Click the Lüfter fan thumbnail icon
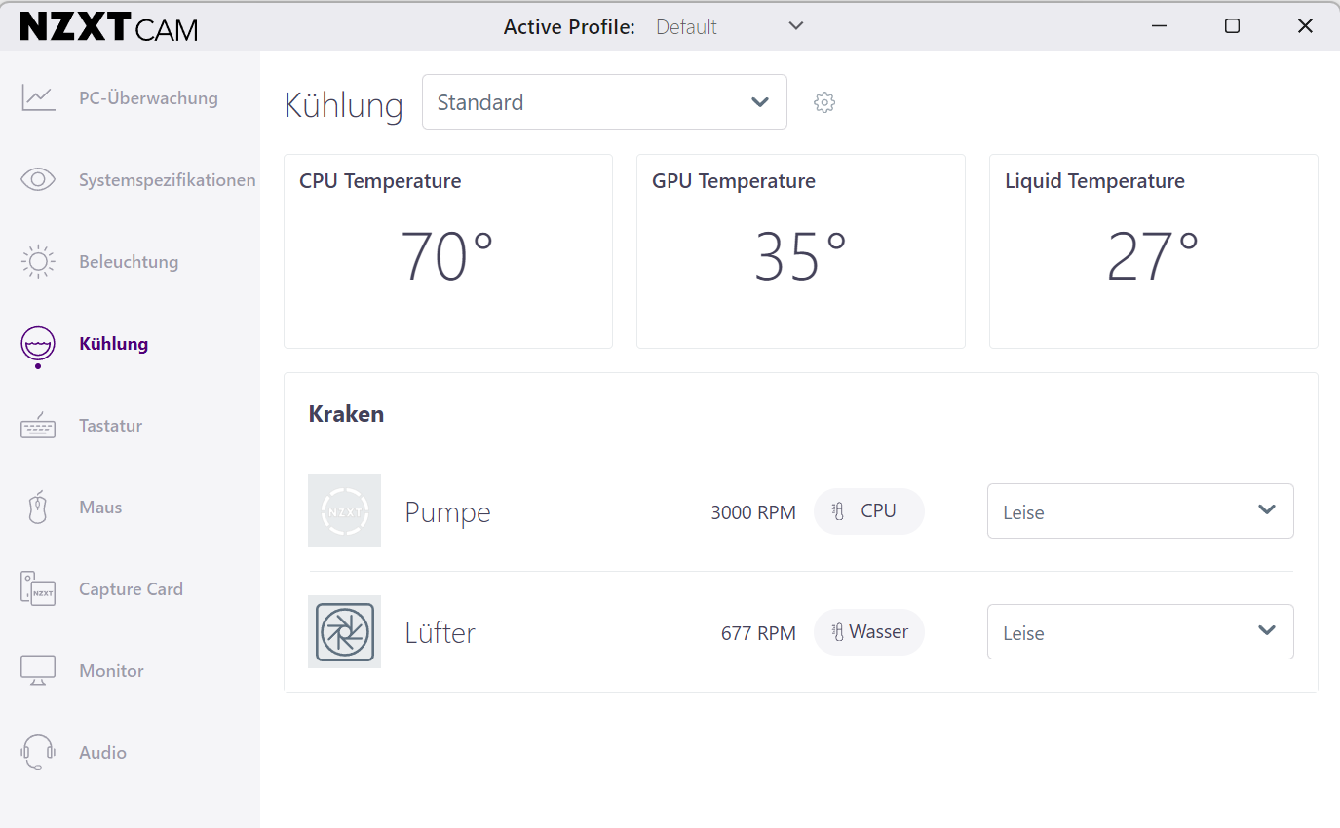This screenshot has width=1340, height=828. pos(344,631)
